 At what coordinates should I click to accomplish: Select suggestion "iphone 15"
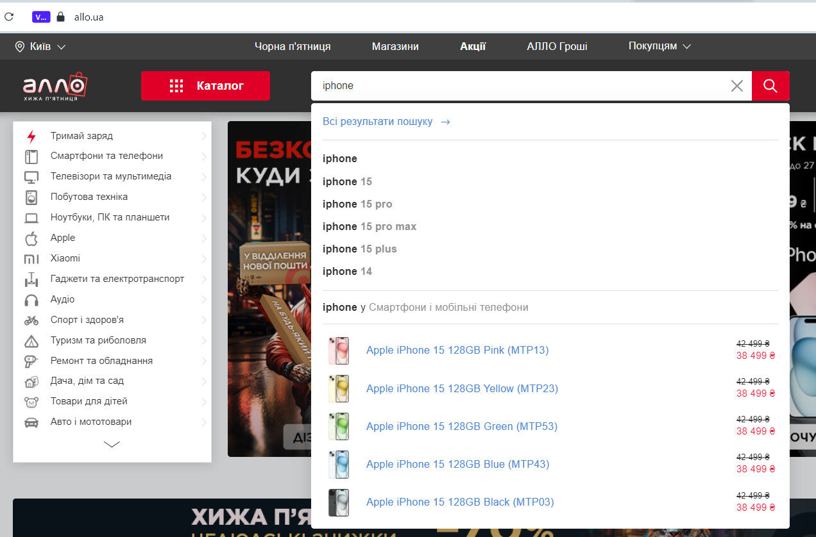(x=347, y=181)
